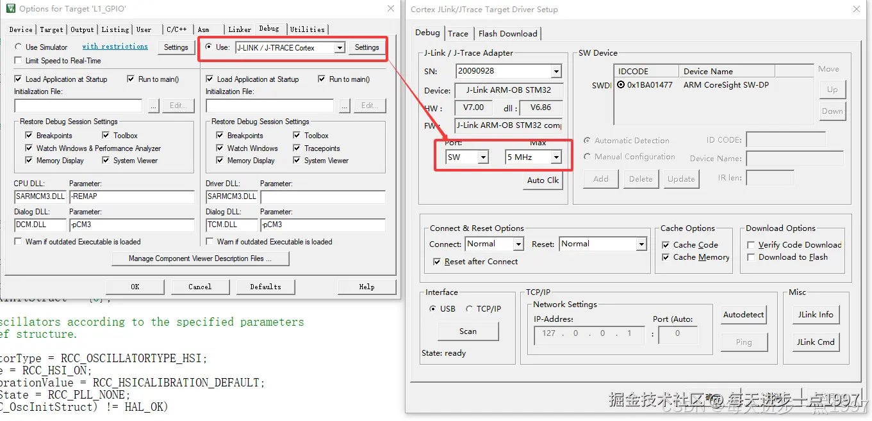
Task: Switch to the Flash Download tab
Action: point(508,33)
